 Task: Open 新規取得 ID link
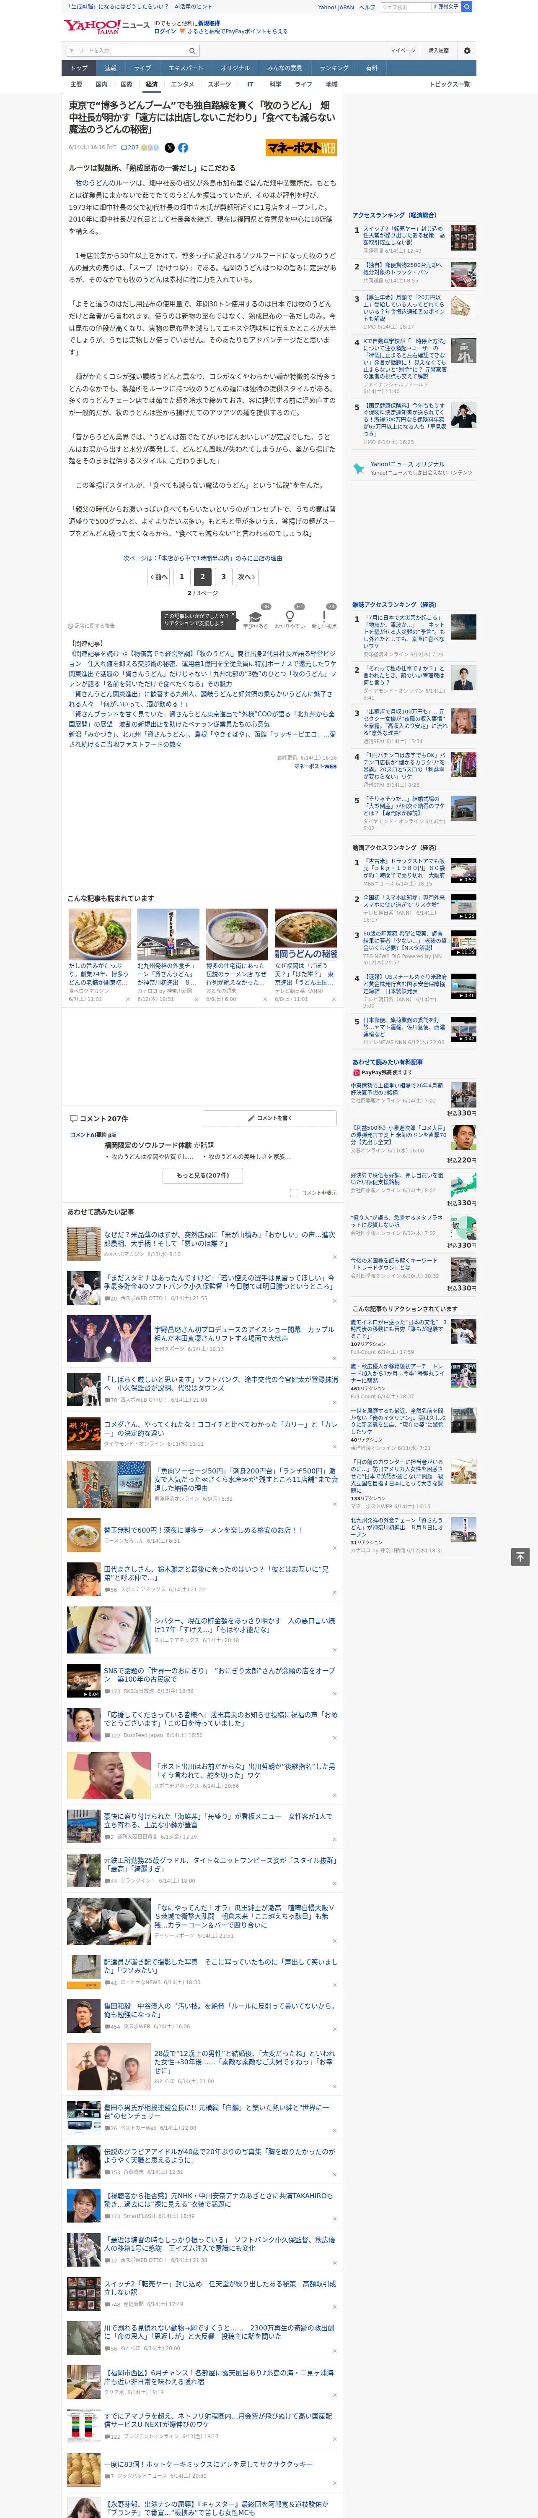pos(209,23)
